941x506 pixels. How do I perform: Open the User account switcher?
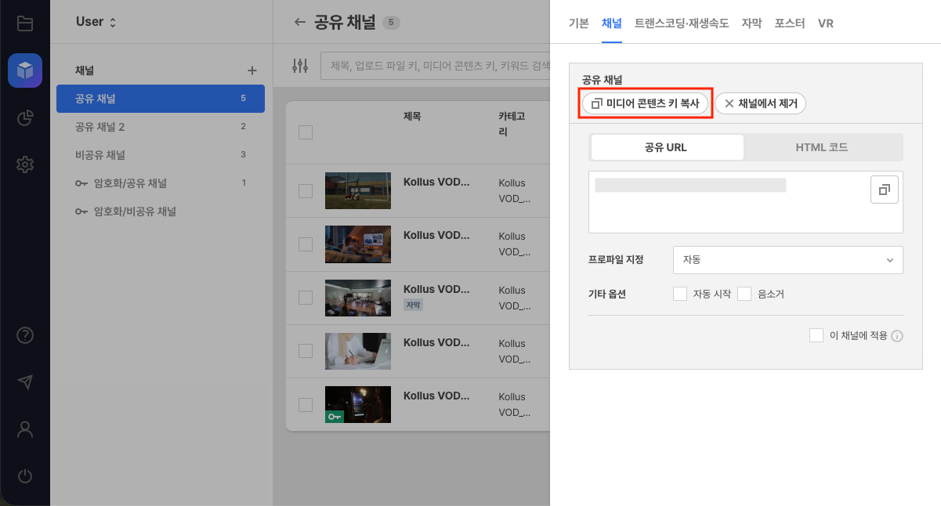[x=96, y=22]
